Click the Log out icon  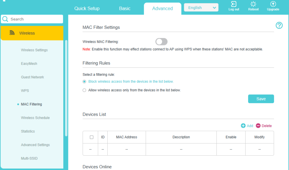click(233, 4)
